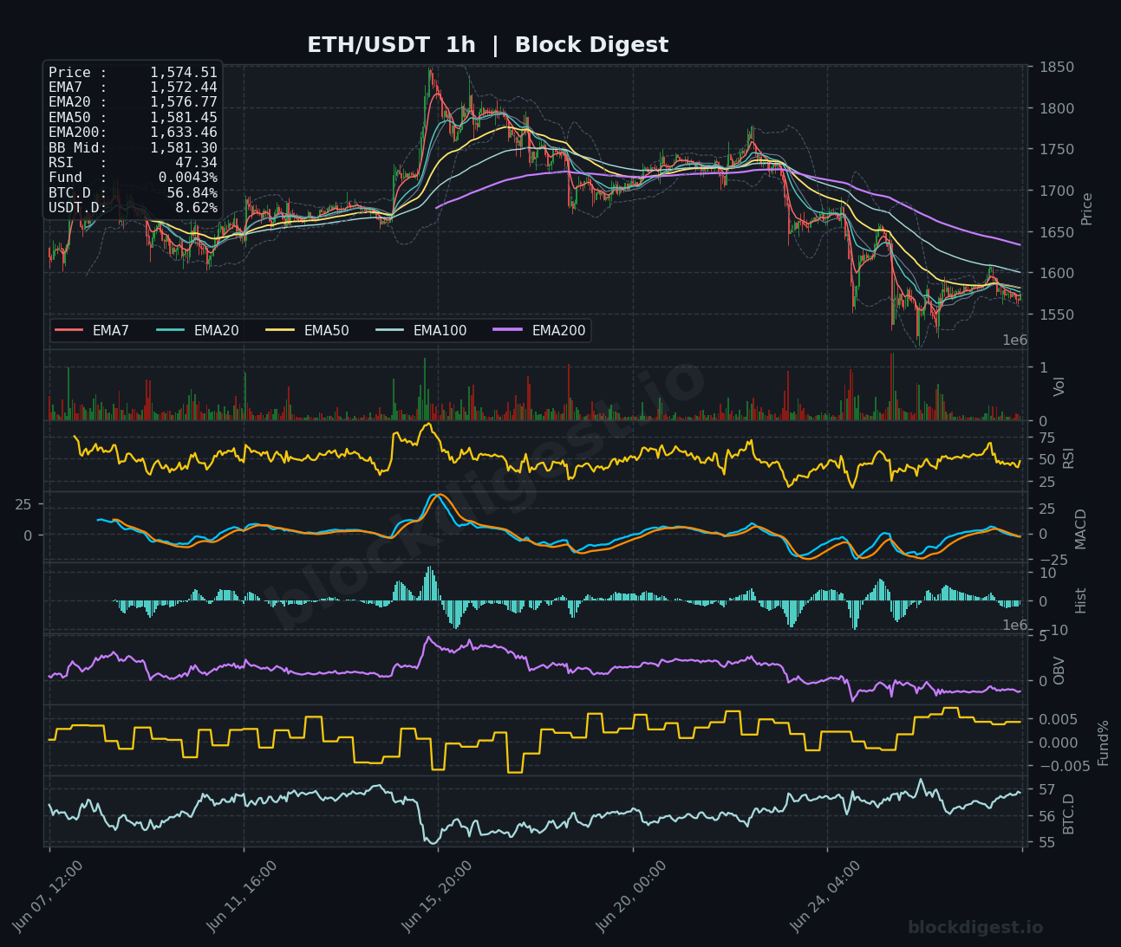Click the blockdigest.io footer text

pos(975,928)
